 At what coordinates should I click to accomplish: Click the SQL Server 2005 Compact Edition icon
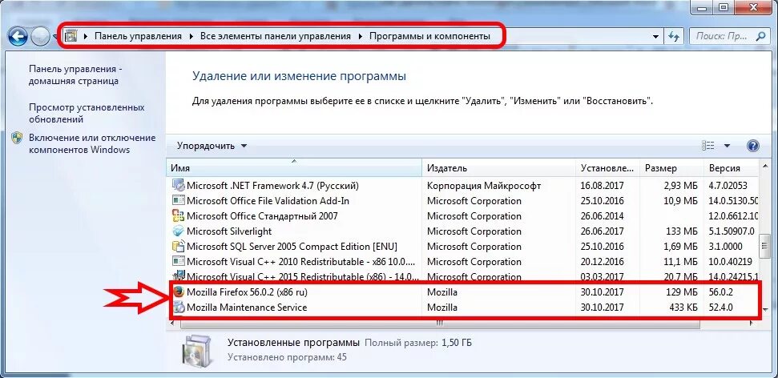pyautogui.click(x=178, y=247)
